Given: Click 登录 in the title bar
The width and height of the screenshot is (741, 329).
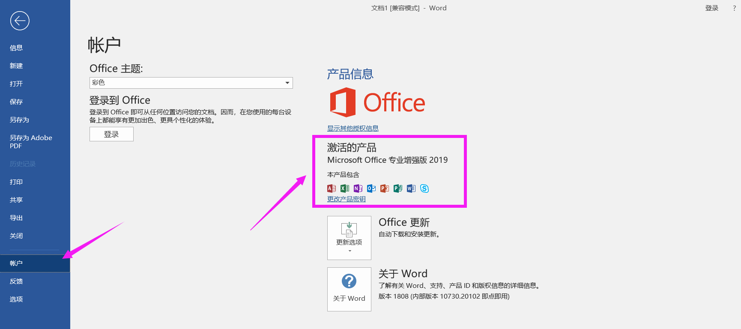Looking at the screenshot, I should pyautogui.click(x=712, y=8).
